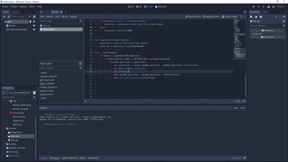The width and height of the screenshot is (288, 162).
Task: Expand the Resource section in Inspector
Action: pyautogui.click(x=251, y=34)
